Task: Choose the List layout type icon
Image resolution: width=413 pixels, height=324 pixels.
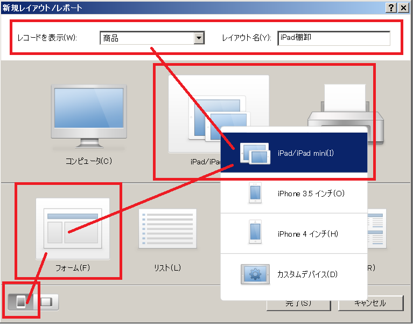Action: pos(167,229)
